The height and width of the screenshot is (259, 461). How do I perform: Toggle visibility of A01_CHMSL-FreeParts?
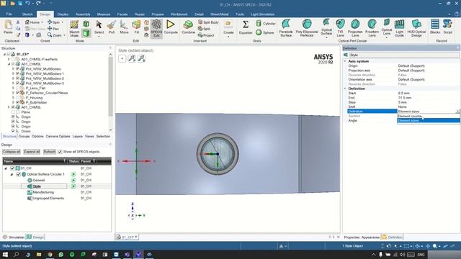click(x=13, y=59)
